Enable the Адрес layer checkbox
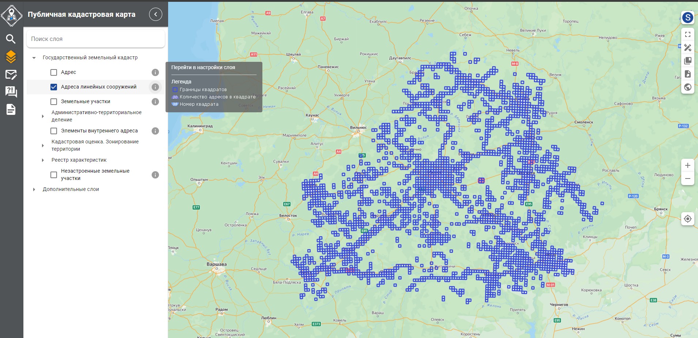Viewport: 698px width, 338px height. click(54, 72)
